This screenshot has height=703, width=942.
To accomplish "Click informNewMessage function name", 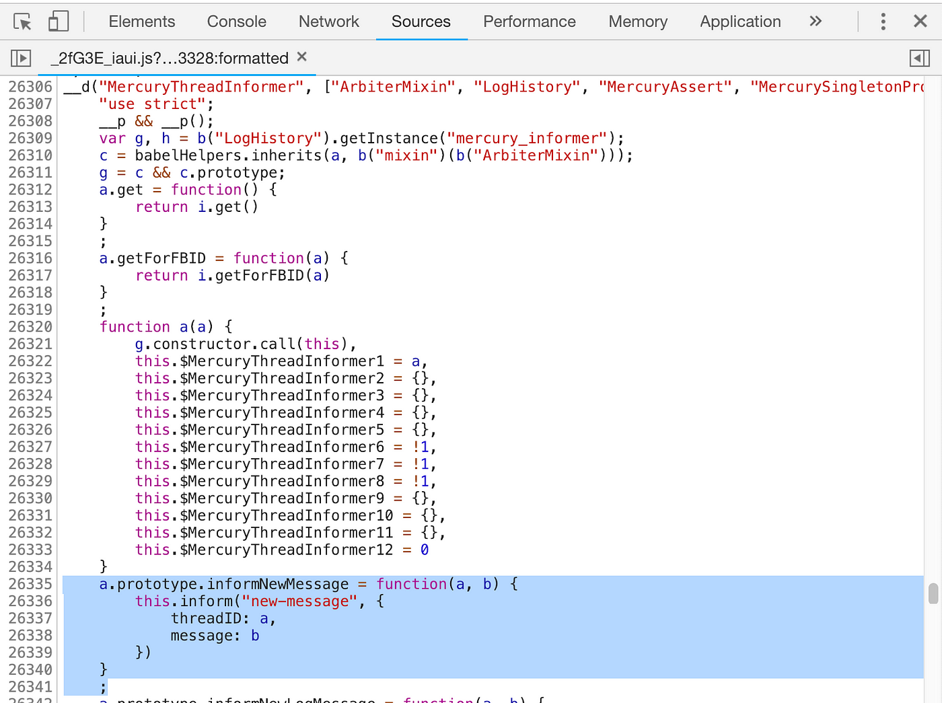I will pos(277,584).
